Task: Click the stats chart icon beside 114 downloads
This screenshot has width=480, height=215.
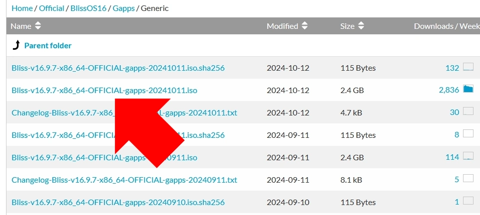Action: coord(468,157)
